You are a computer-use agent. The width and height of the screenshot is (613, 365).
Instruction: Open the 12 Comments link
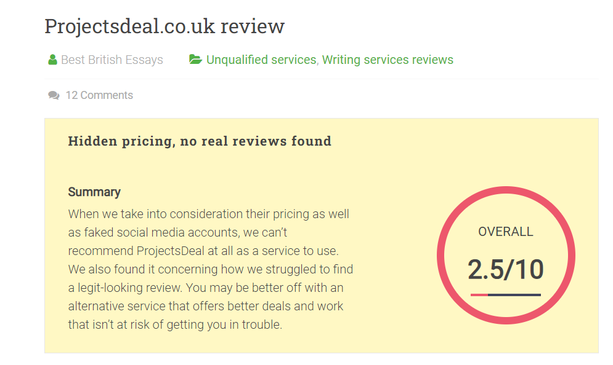coord(99,95)
